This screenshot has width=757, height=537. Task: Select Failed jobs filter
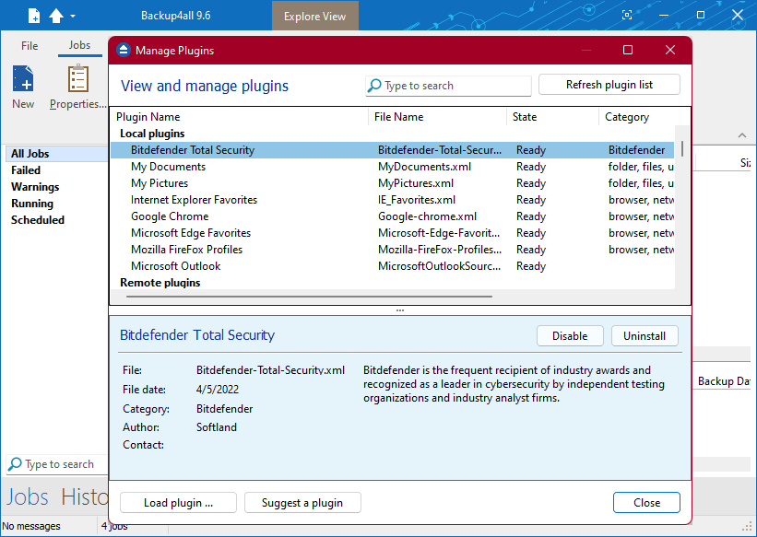pos(26,170)
